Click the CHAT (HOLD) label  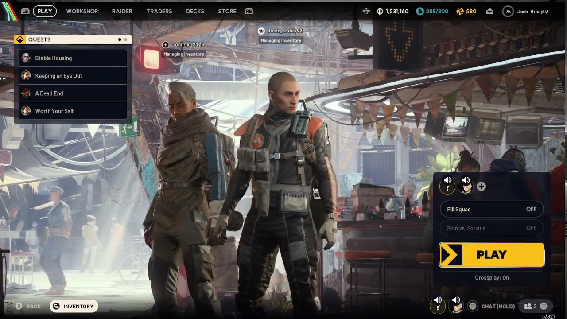coord(498,307)
